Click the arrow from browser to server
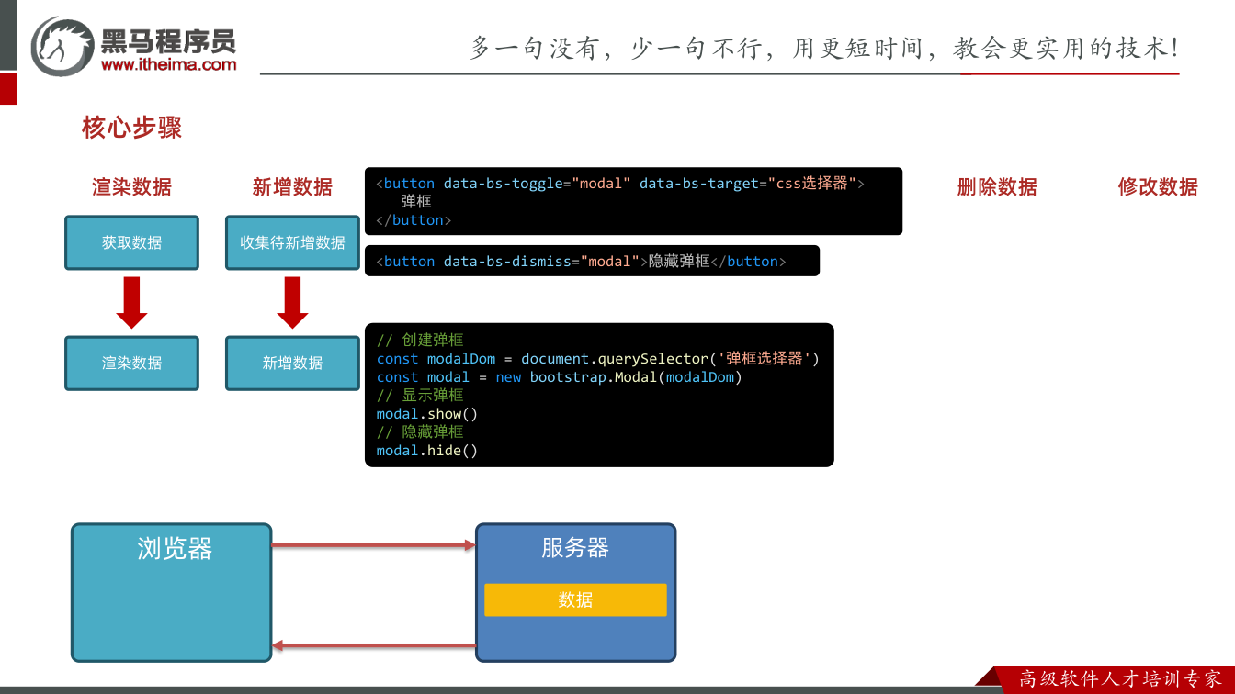Image resolution: width=1235 pixels, height=694 pixels. [373, 545]
